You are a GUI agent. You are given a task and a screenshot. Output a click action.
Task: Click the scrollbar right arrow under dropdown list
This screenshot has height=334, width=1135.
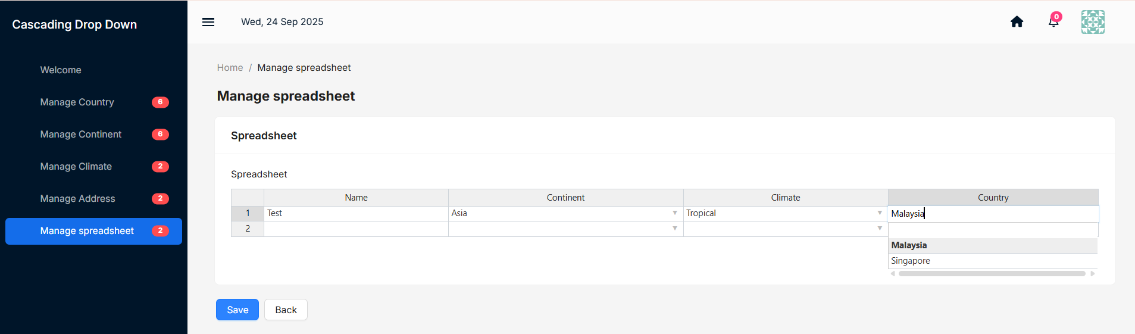click(x=1093, y=274)
